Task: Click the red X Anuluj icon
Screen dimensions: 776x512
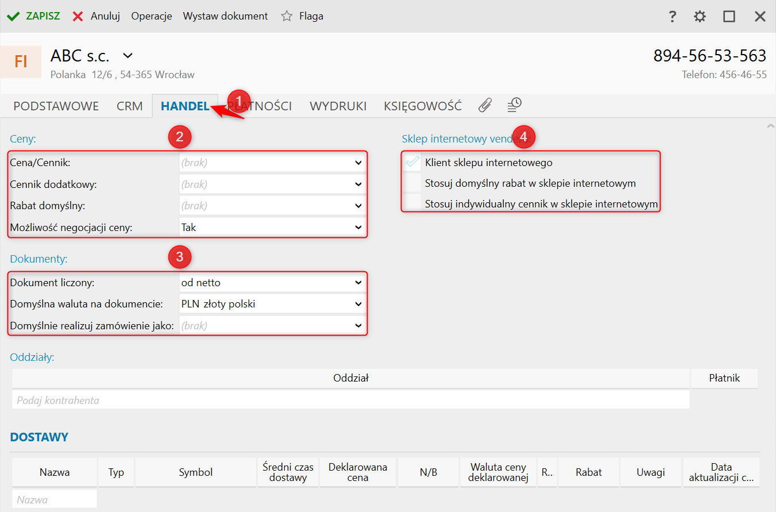Action: click(78, 16)
